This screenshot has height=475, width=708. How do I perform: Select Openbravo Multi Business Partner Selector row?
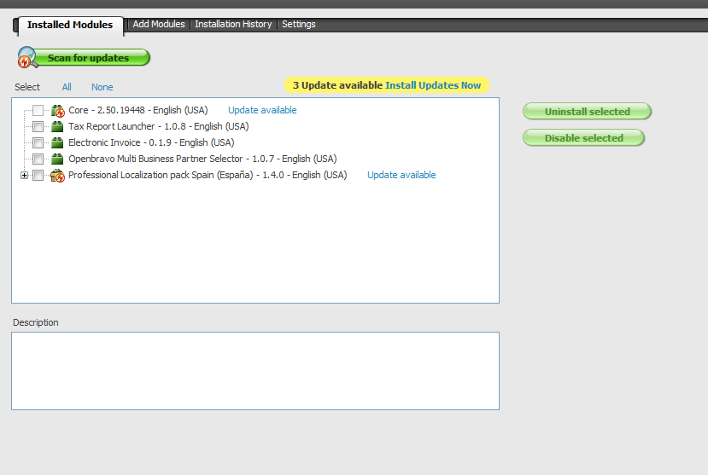point(202,159)
